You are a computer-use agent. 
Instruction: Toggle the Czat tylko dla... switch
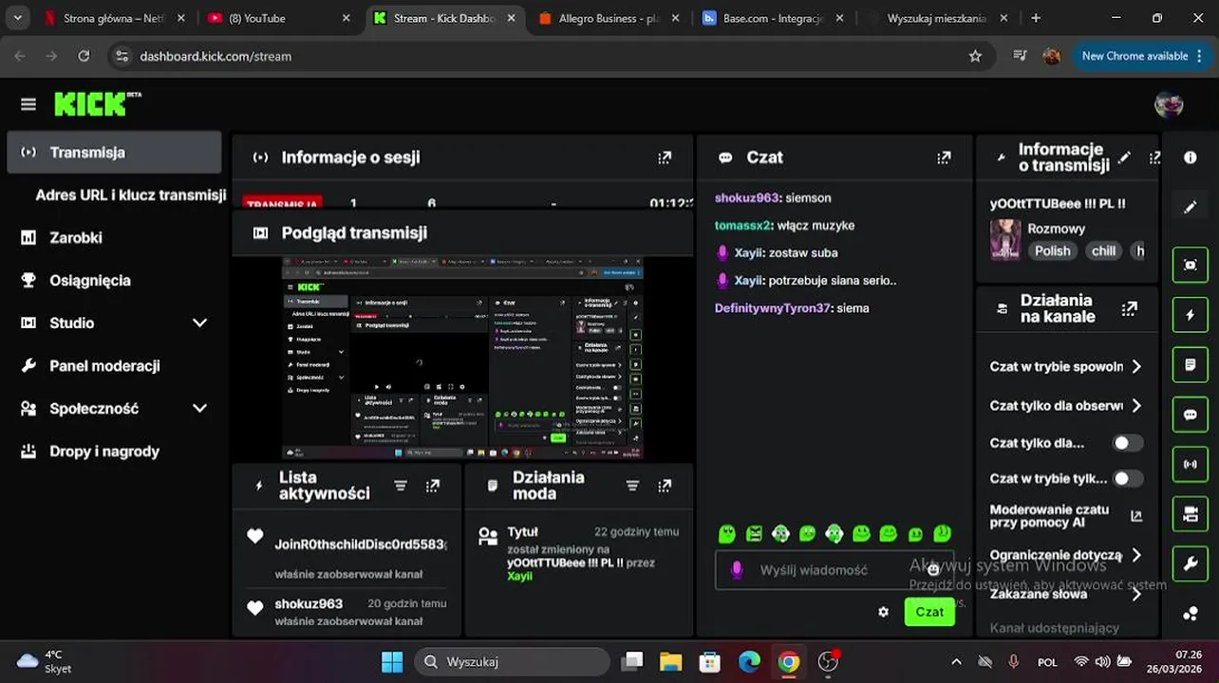point(1128,443)
